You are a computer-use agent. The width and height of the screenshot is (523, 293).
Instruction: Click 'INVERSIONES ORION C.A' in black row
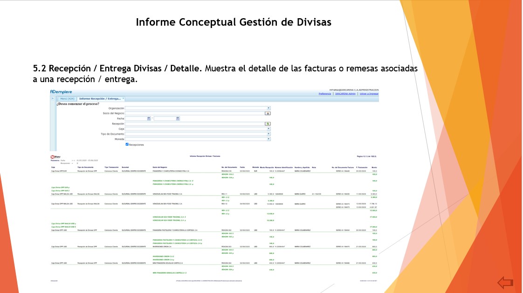[162, 247]
